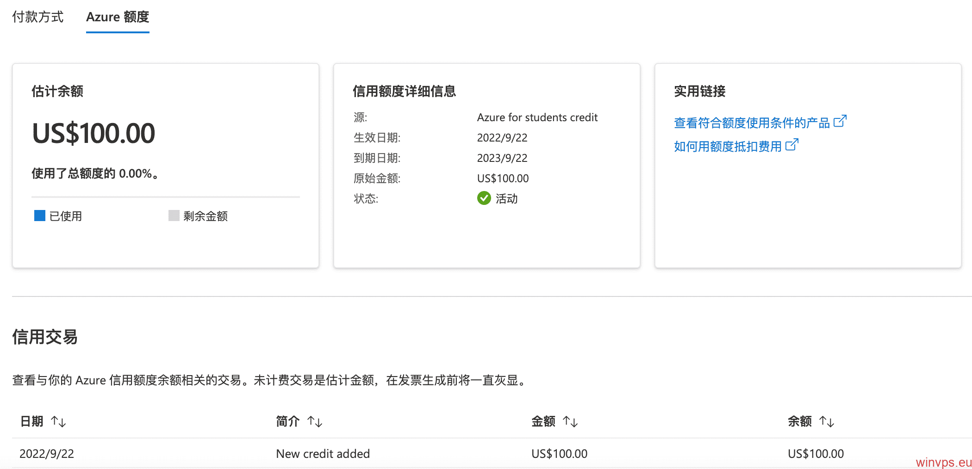Click the 生效日期: label
This screenshot has width=972, height=469.
coord(377,138)
